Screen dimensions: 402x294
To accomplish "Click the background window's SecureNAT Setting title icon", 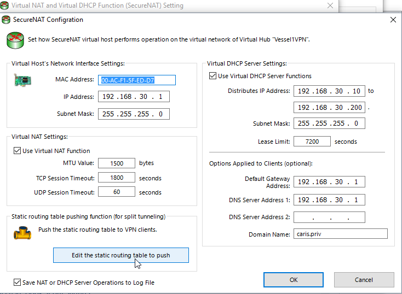I will (x=4, y=5).
